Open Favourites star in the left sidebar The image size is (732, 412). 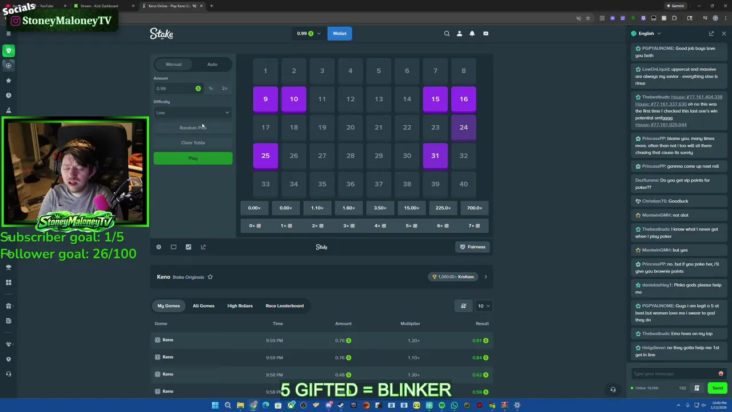pos(9,81)
